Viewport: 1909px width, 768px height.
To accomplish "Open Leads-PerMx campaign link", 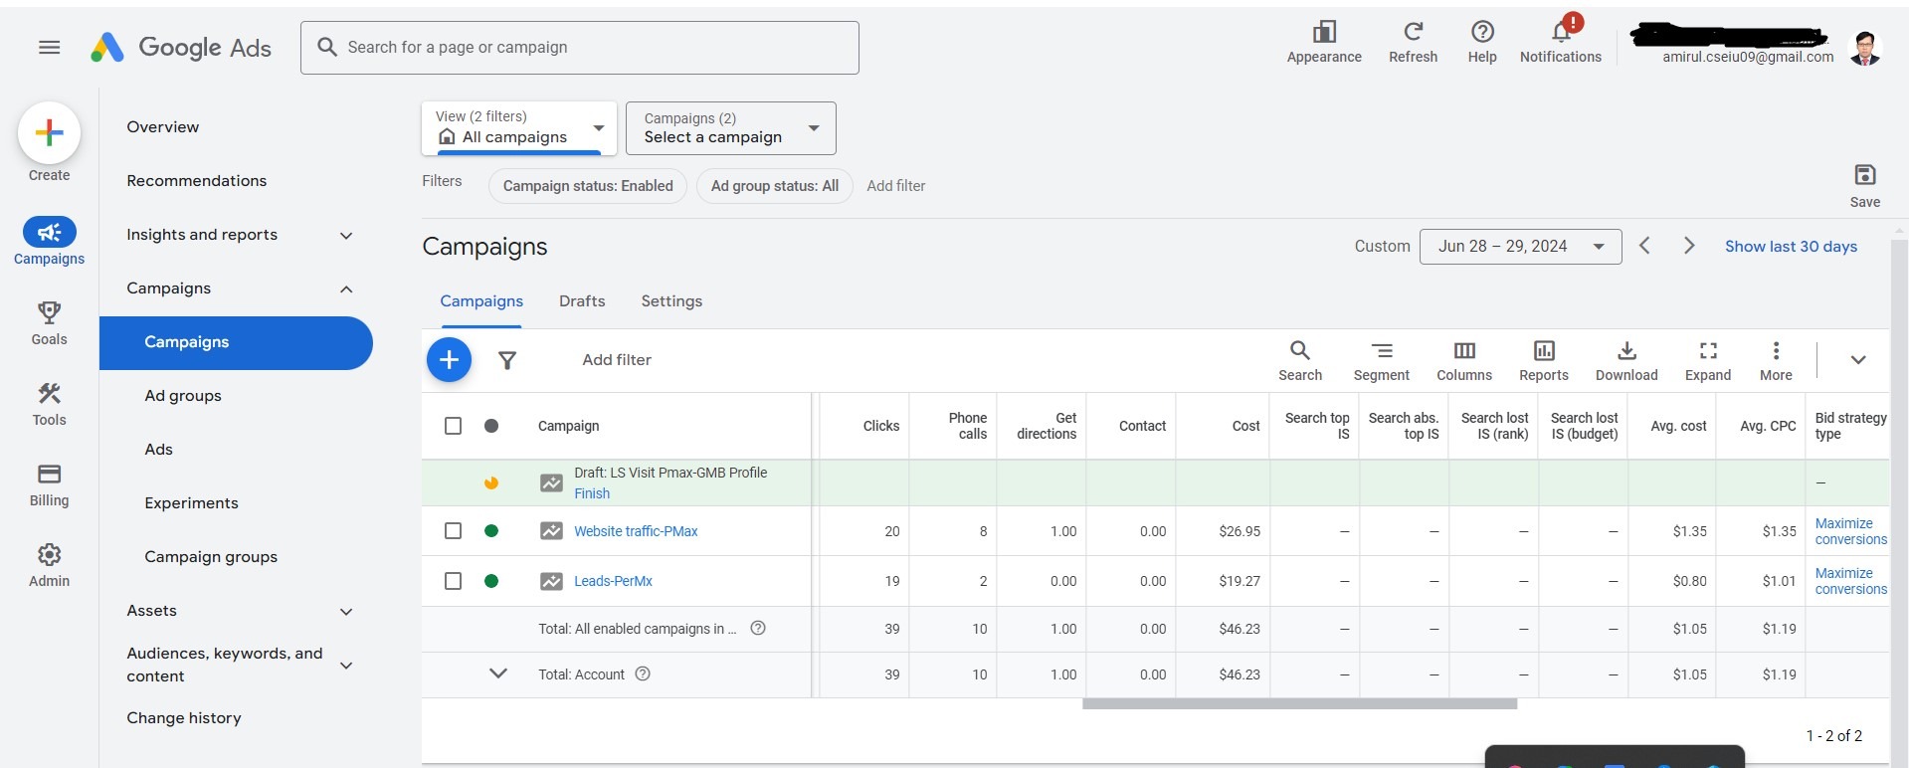I will coord(613,581).
